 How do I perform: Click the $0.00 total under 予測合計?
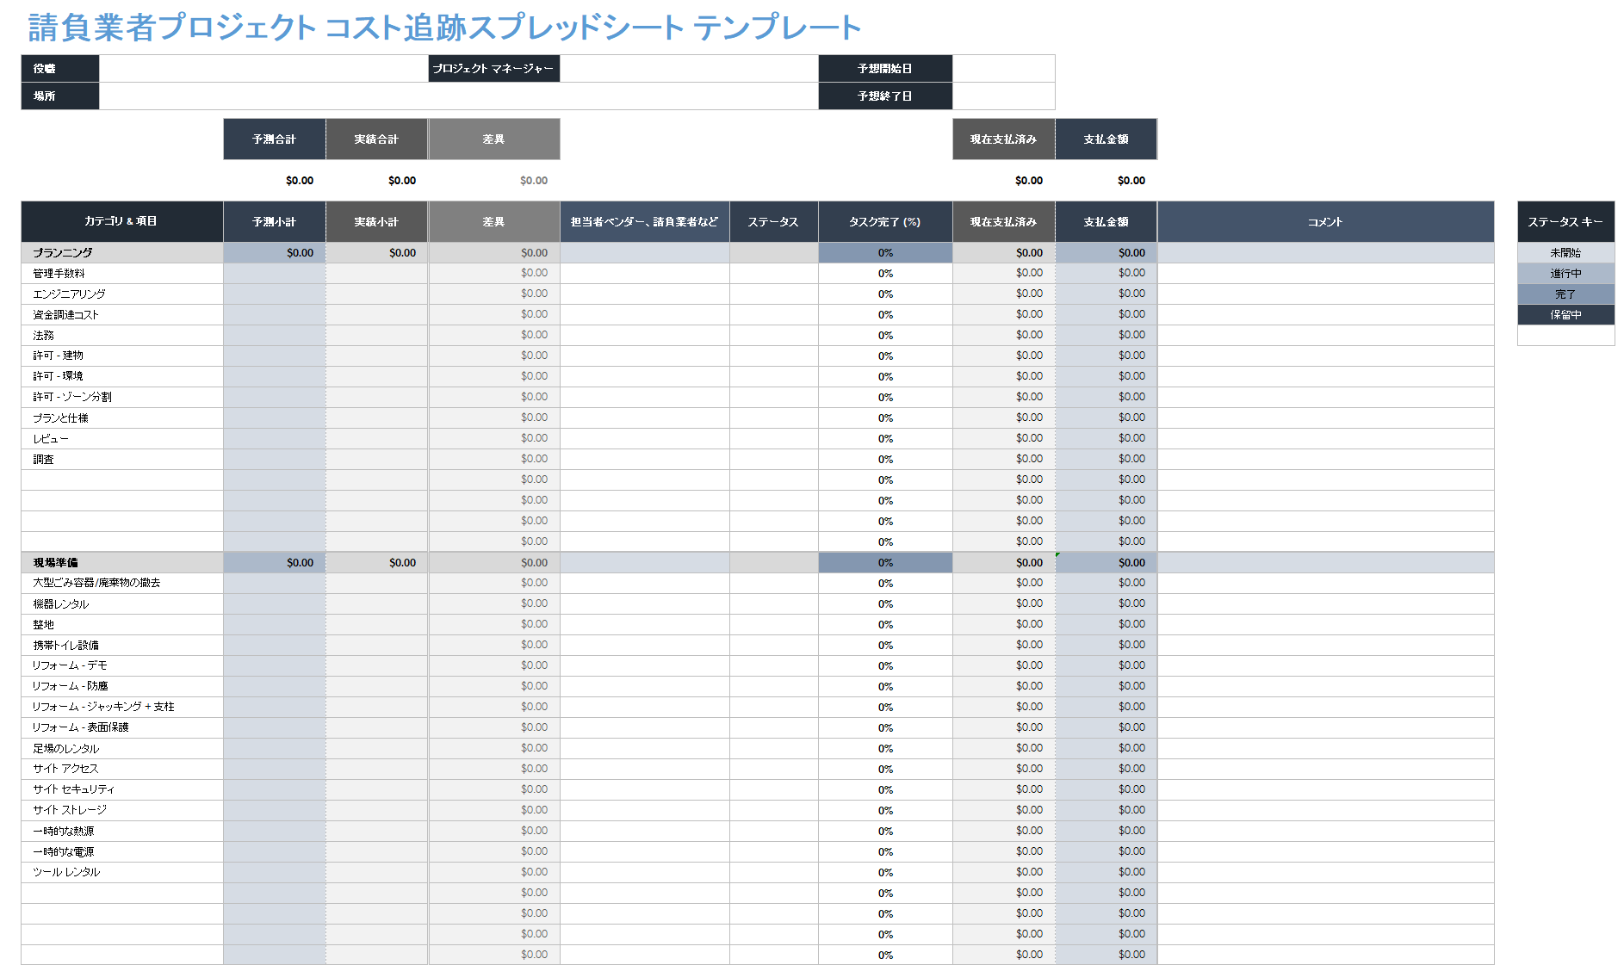[x=300, y=181]
